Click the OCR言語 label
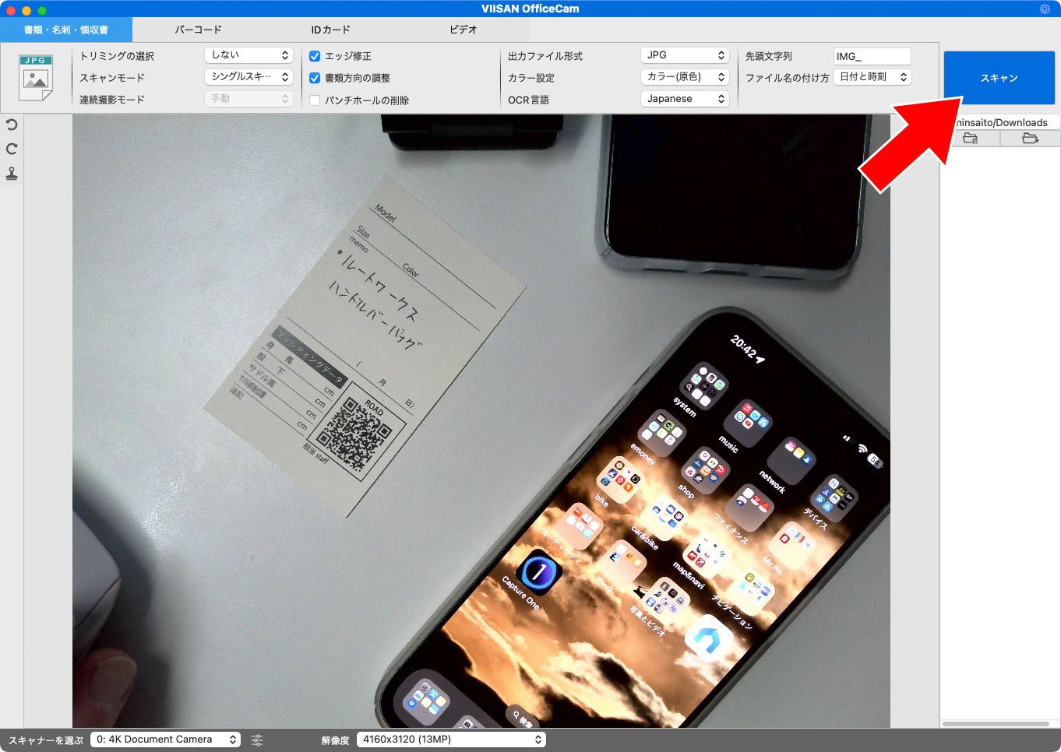1061x752 pixels. pyautogui.click(x=528, y=100)
